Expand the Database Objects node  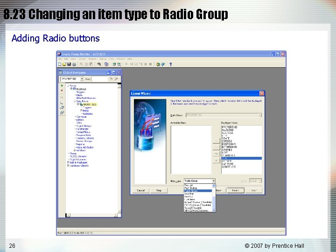pos(68,166)
